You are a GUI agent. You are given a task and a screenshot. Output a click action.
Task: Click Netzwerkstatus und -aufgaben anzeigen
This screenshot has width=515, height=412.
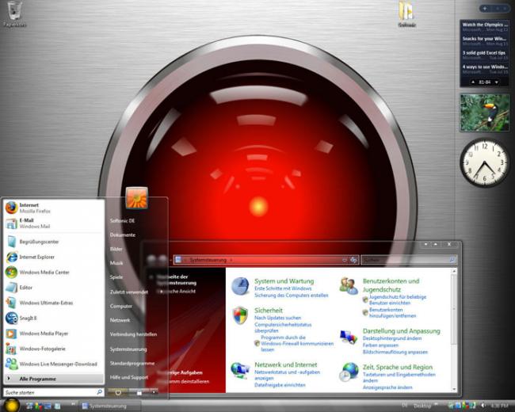[x=287, y=376]
